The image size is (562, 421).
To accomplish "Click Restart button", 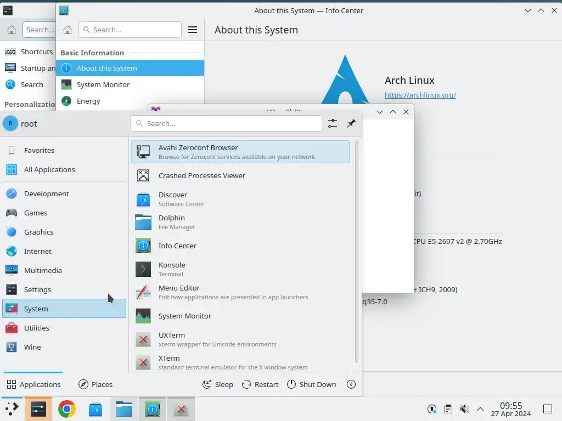I will (260, 384).
